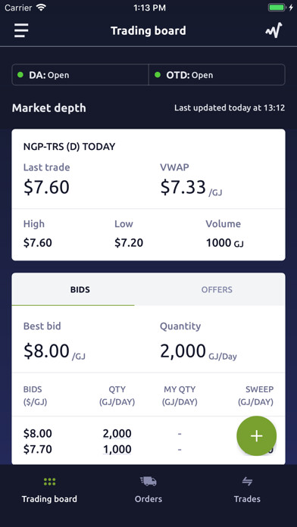Select the BIDS tab
Screen dimensions: 297x527
(80, 289)
